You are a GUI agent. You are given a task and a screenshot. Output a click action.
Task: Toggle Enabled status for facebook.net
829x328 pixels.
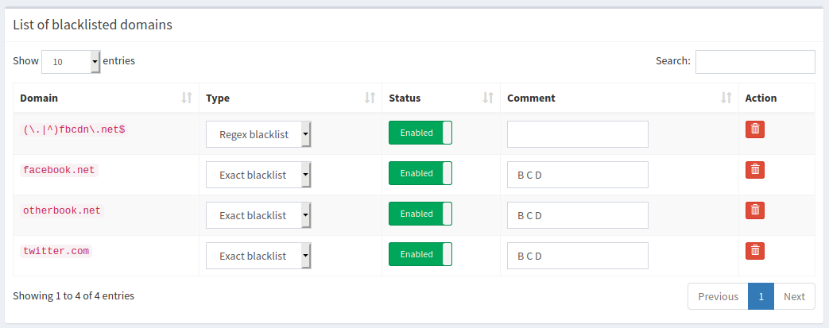420,173
